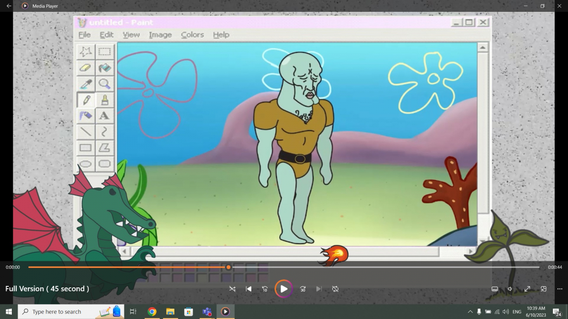Click Paint's vertical scrollbar up arrow

point(482,48)
